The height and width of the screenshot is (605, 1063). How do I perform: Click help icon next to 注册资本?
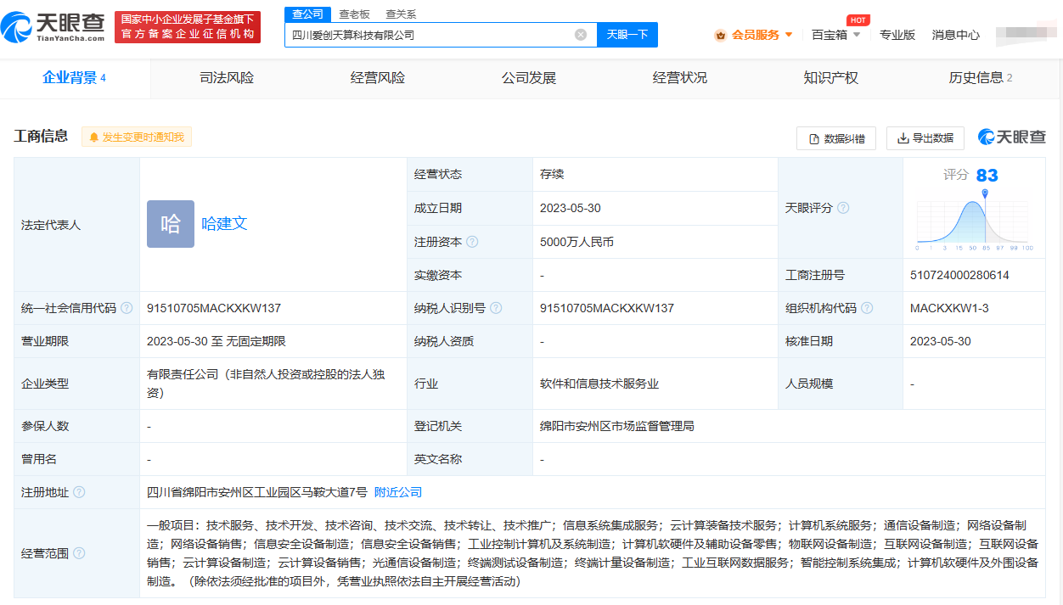[x=472, y=242]
